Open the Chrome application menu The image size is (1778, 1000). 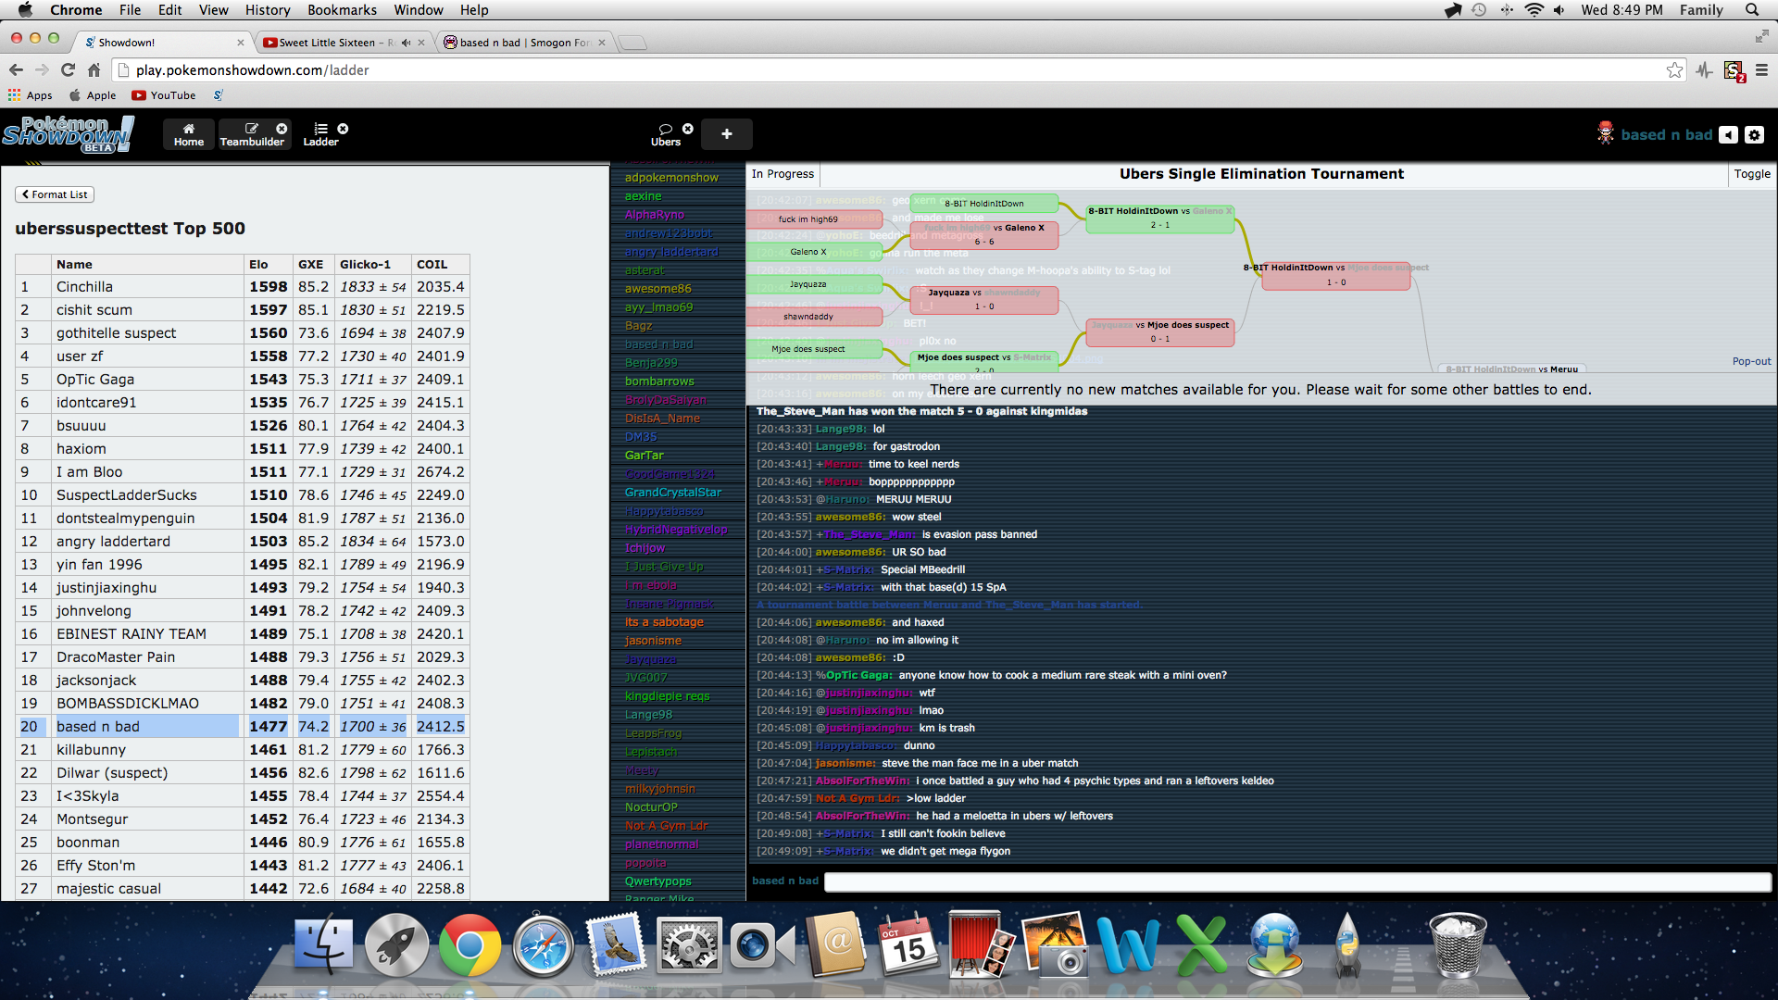click(76, 10)
